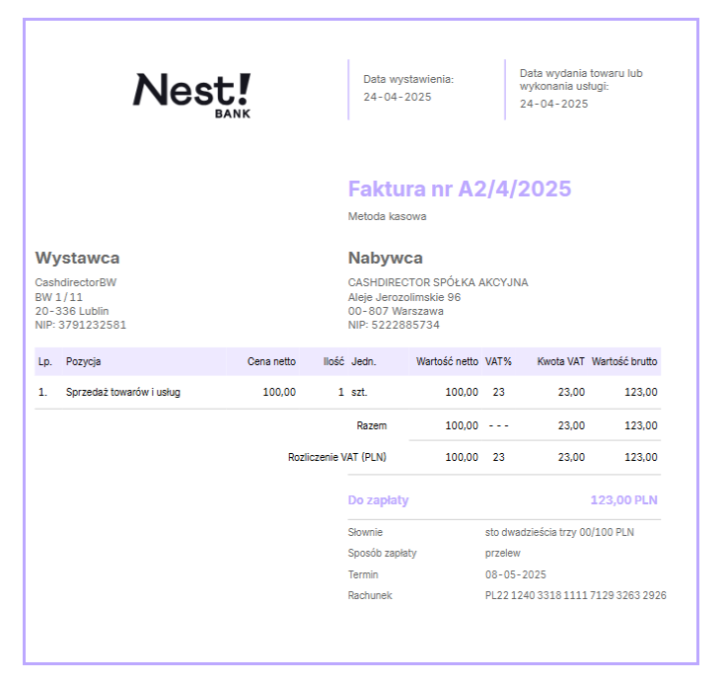Click the 'Sposób zapłaty' label
Screen dimensions: 726x683
(x=383, y=553)
